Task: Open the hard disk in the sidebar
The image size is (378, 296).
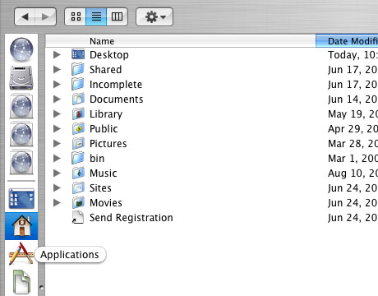Action: pos(21,78)
